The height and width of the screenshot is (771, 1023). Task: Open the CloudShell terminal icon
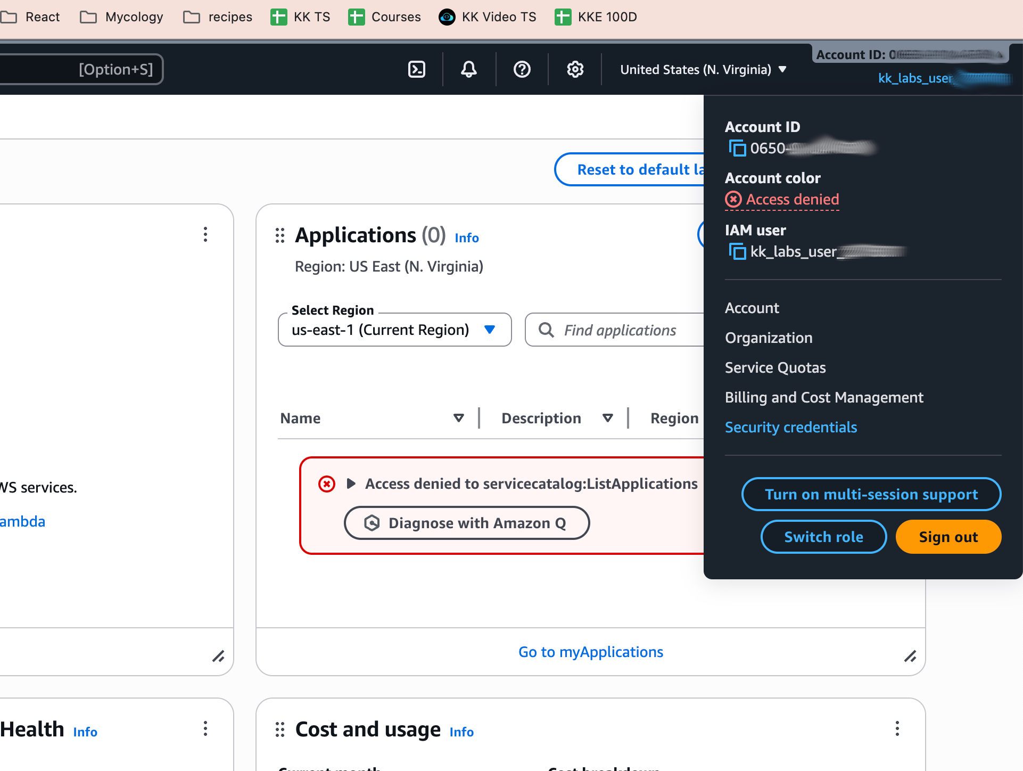click(x=416, y=69)
